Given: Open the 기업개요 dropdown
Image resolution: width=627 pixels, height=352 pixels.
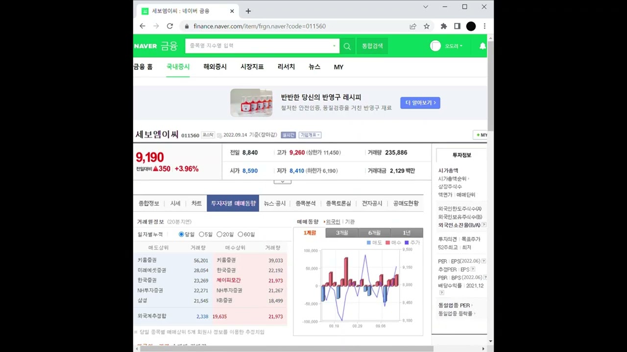Looking at the screenshot, I should [310, 135].
